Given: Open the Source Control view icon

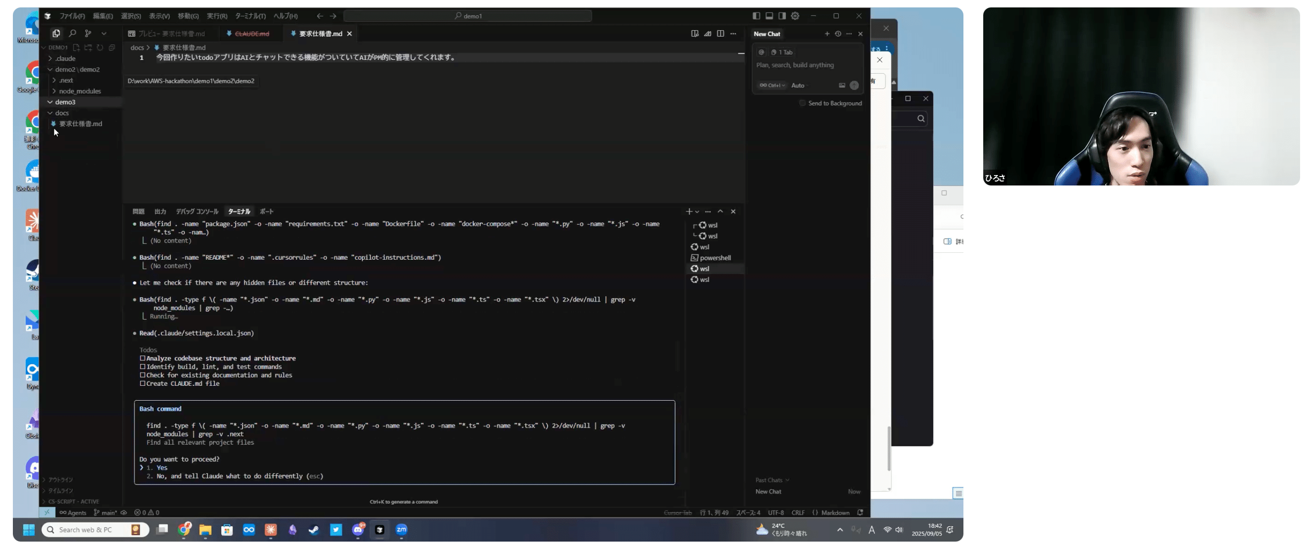Looking at the screenshot, I should [88, 34].
